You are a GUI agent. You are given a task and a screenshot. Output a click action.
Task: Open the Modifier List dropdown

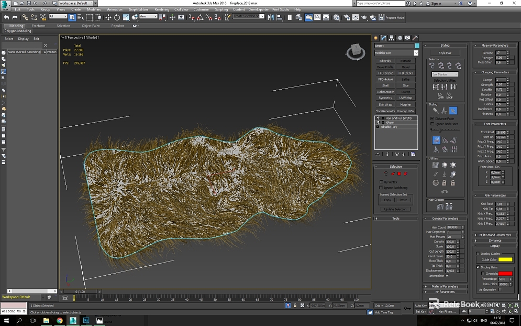click(396, 53)
